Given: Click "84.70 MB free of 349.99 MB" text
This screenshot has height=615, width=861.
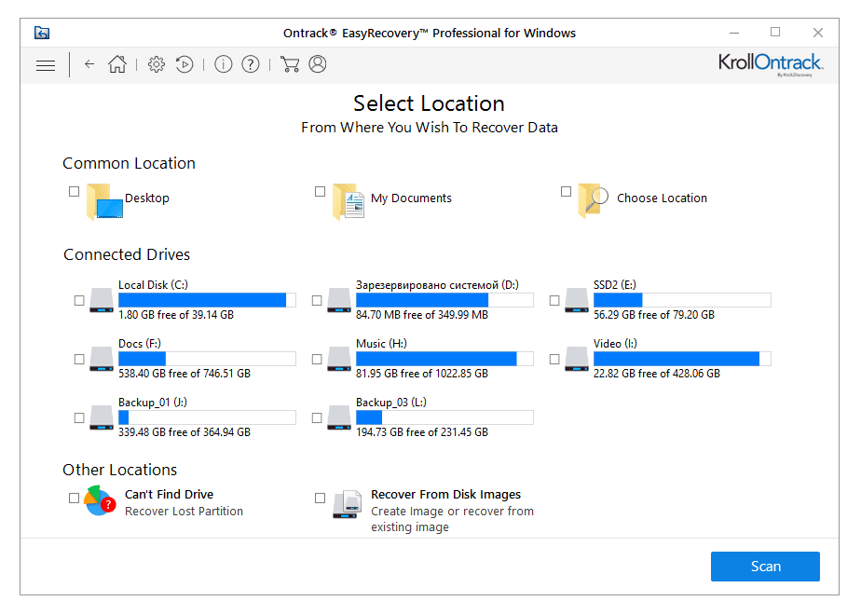Looking at the screenshot, I should (422, 315).
